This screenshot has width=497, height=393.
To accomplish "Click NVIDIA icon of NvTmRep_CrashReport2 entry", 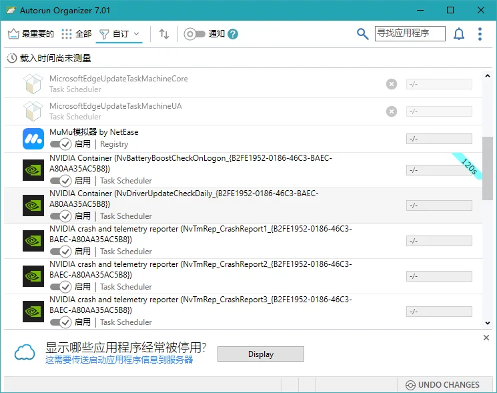I will (33, 276).
